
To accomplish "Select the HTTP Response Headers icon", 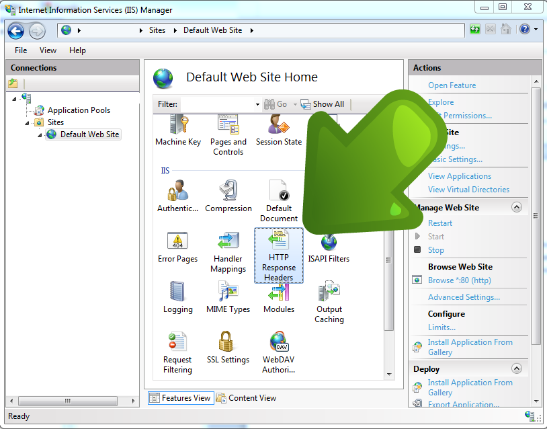I will click(279, 256).
